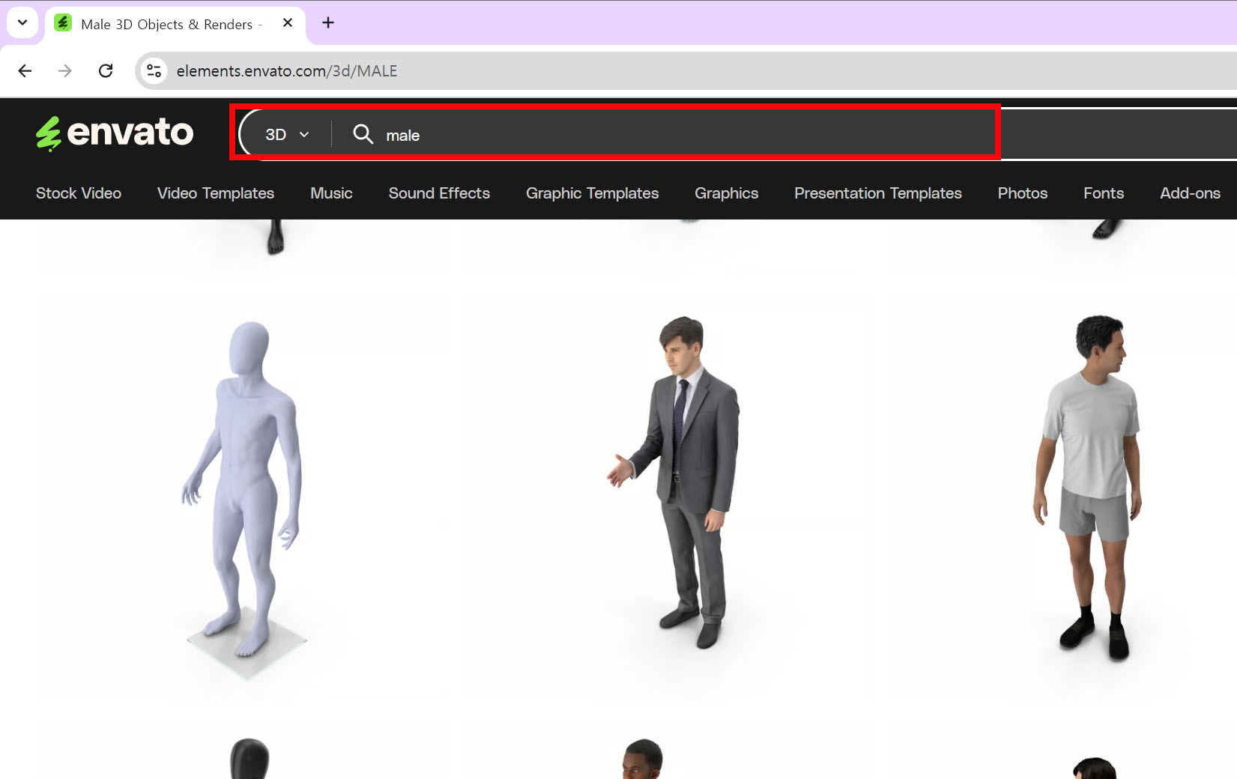Open the tab search dropdown arrow

coord(22,22)
